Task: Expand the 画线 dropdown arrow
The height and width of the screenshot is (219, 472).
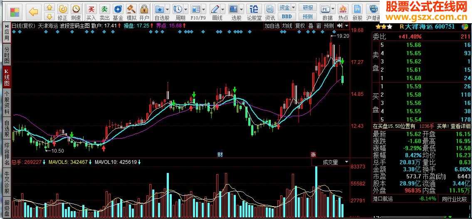Action: point(223,8)
